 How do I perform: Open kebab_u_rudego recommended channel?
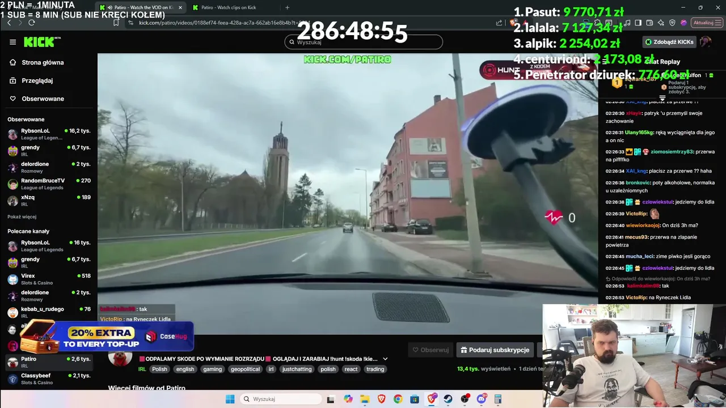48,313
